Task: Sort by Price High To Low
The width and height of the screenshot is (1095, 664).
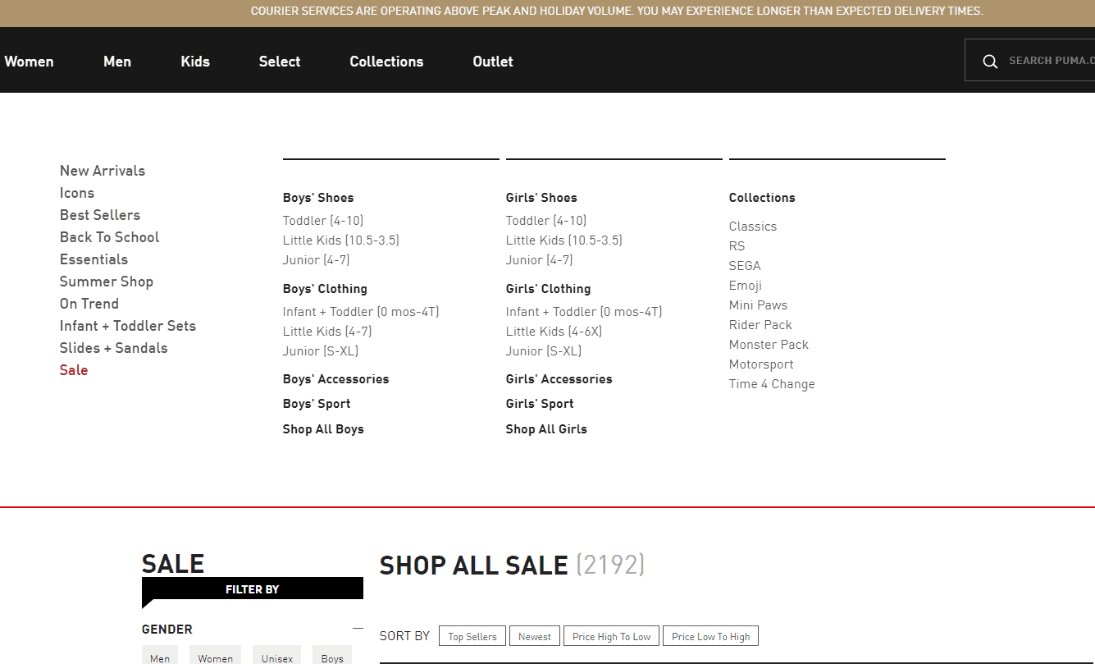Action: point(611,636)
